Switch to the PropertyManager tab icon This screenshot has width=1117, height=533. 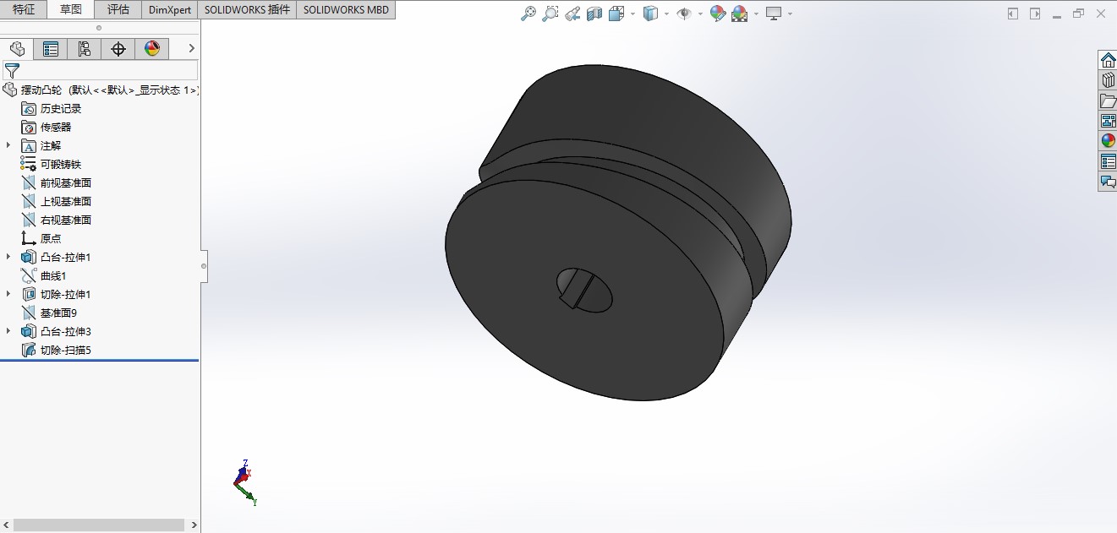click(x=51, y=49)
